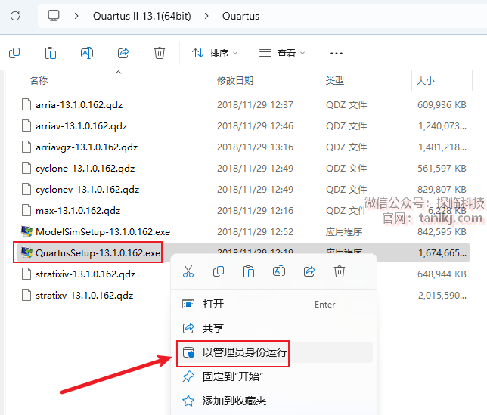Select ModelSimSetup-13.1.0.162.exe file name
This screenshot has width=487, height=415.
(103, 232)
